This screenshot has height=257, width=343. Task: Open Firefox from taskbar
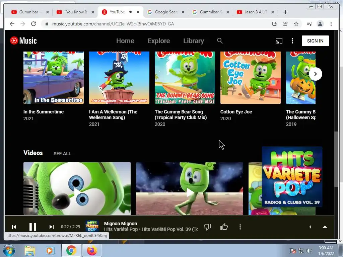pos(92,250)
